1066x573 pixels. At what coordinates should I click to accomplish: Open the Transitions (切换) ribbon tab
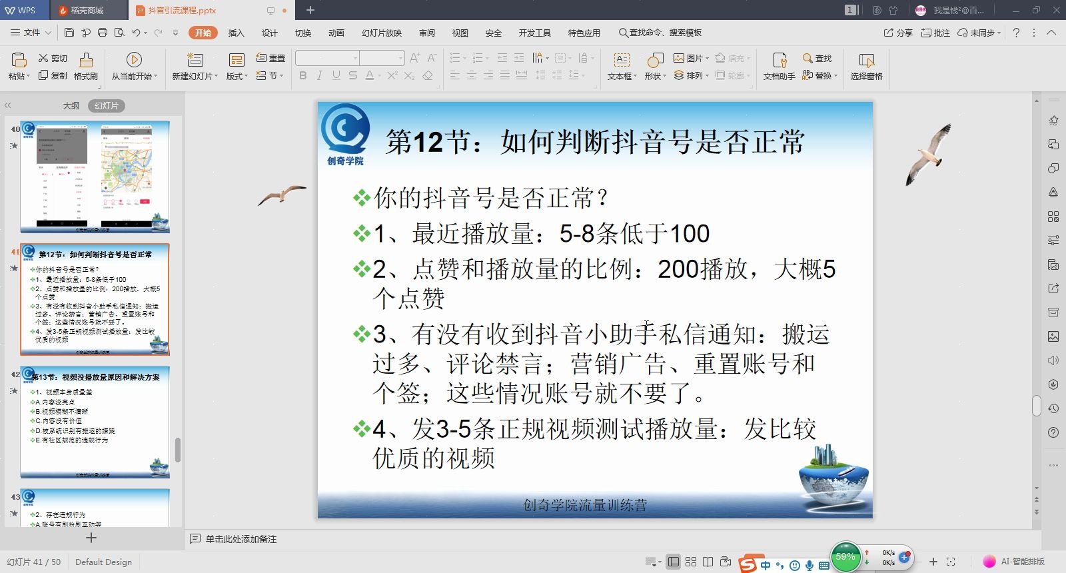(303, 33)
